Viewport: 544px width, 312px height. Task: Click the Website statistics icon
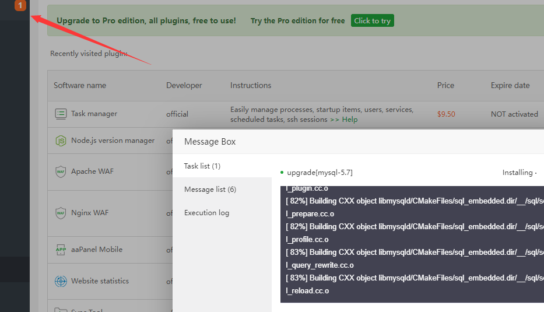61,281
